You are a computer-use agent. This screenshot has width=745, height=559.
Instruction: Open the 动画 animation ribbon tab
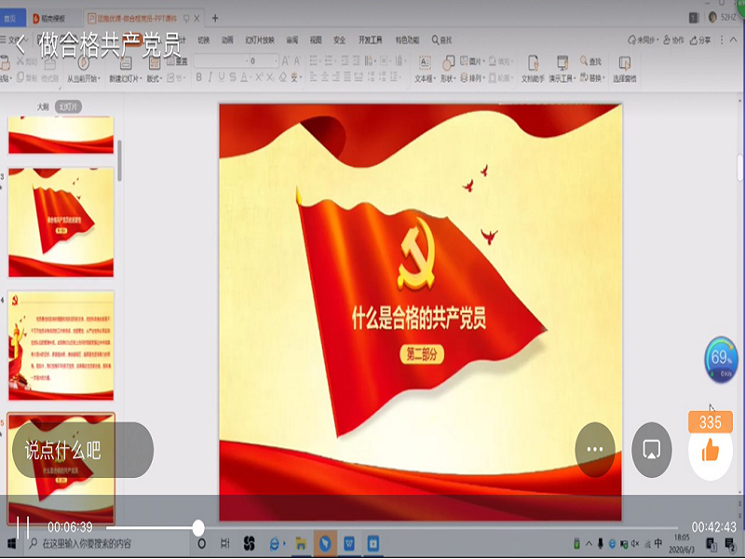227,40
